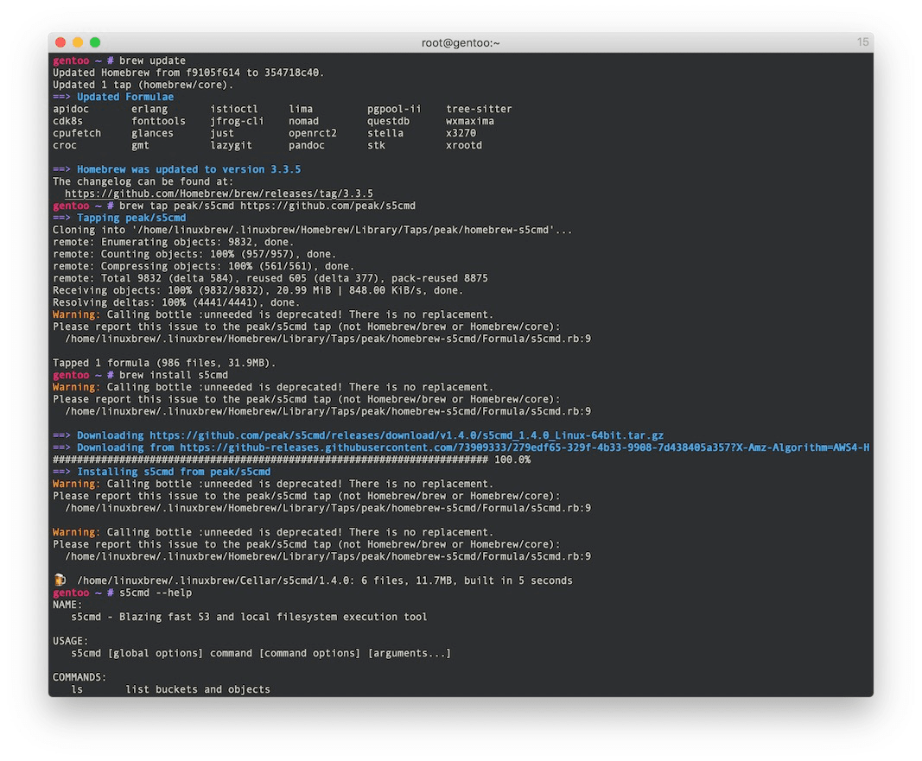Select the formula name 'lazygit'
The height and width of the screenshot is (761, 922).
(x=231, y=145)
